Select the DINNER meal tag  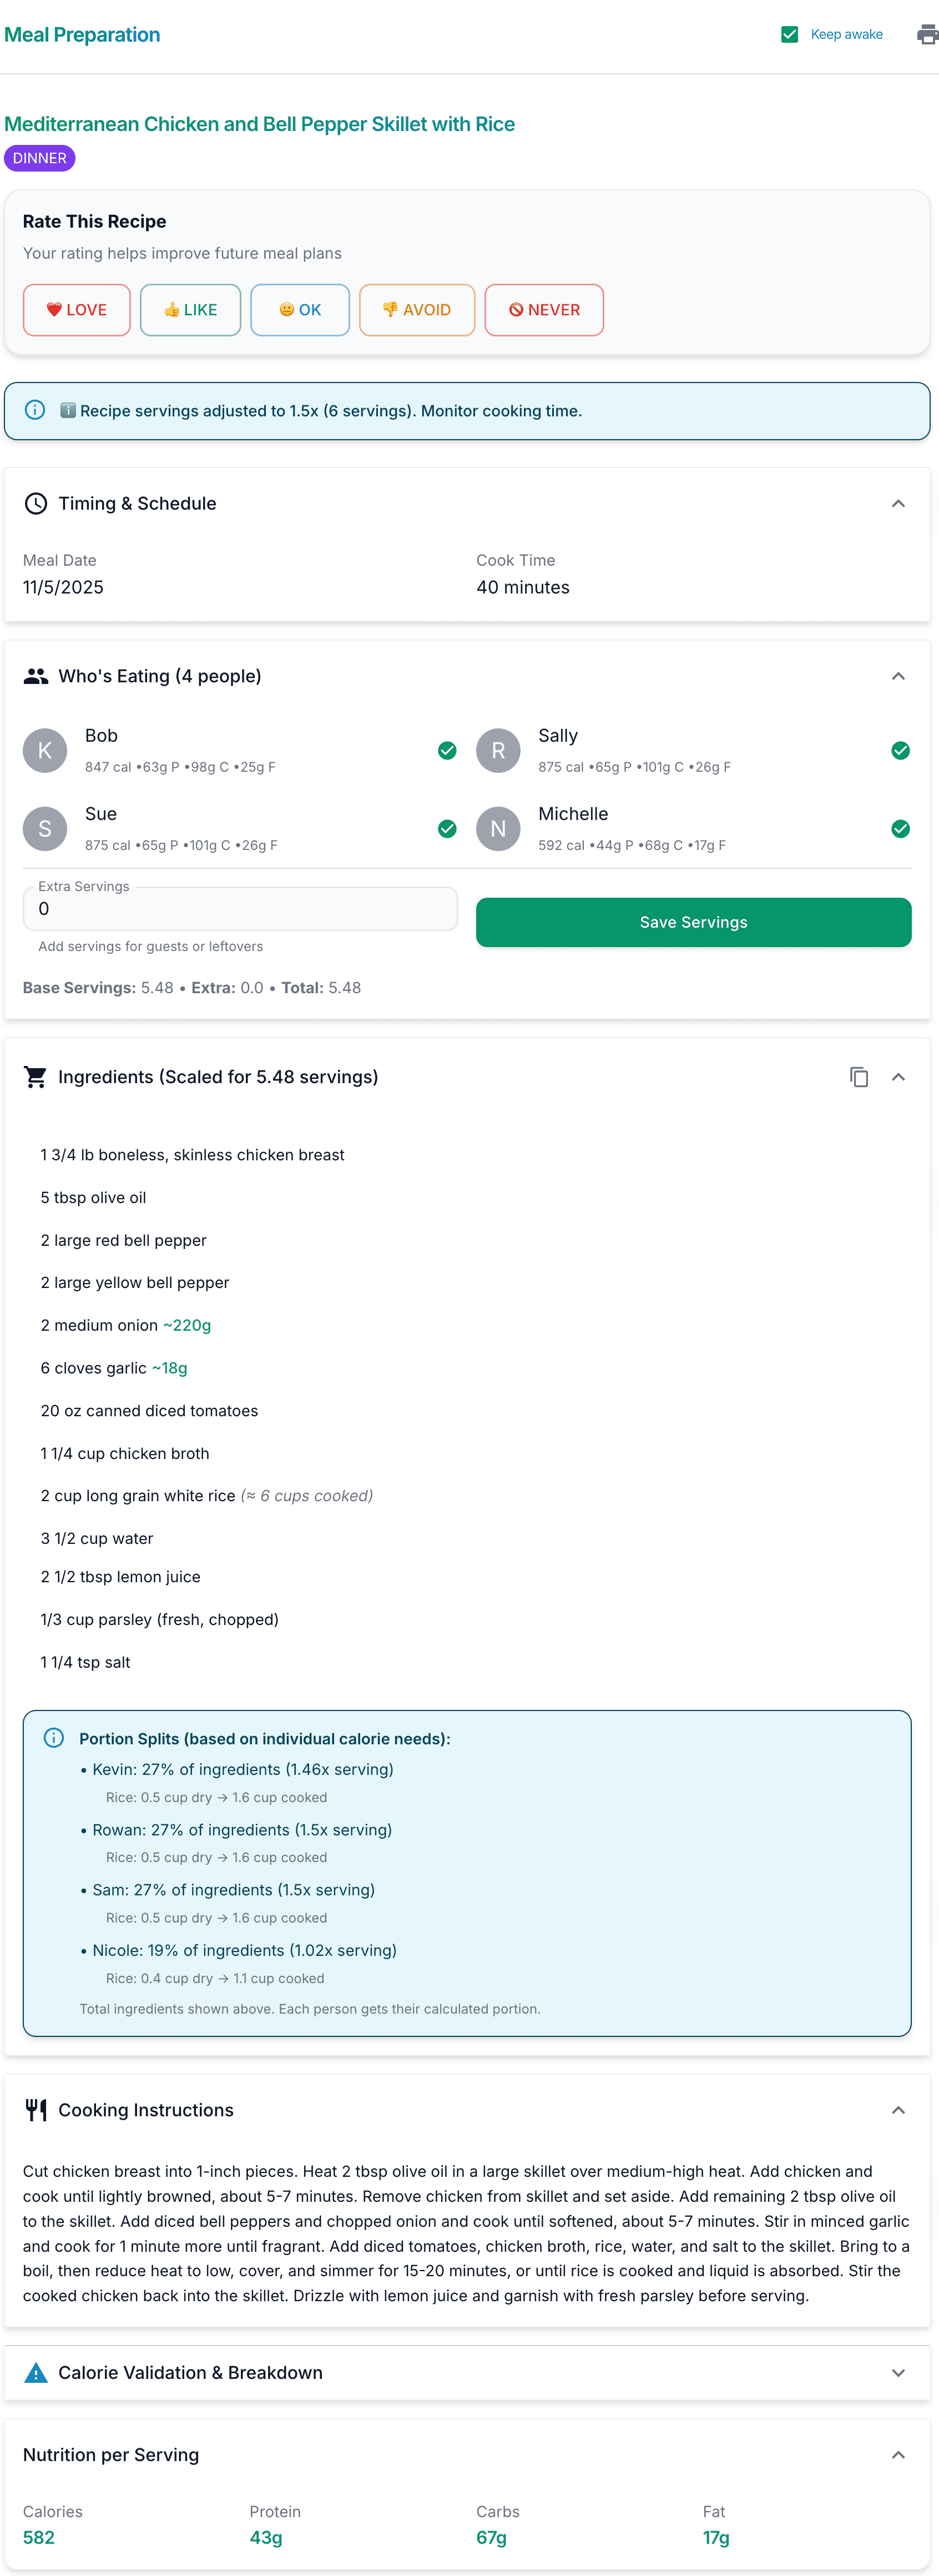click(39, 157)
